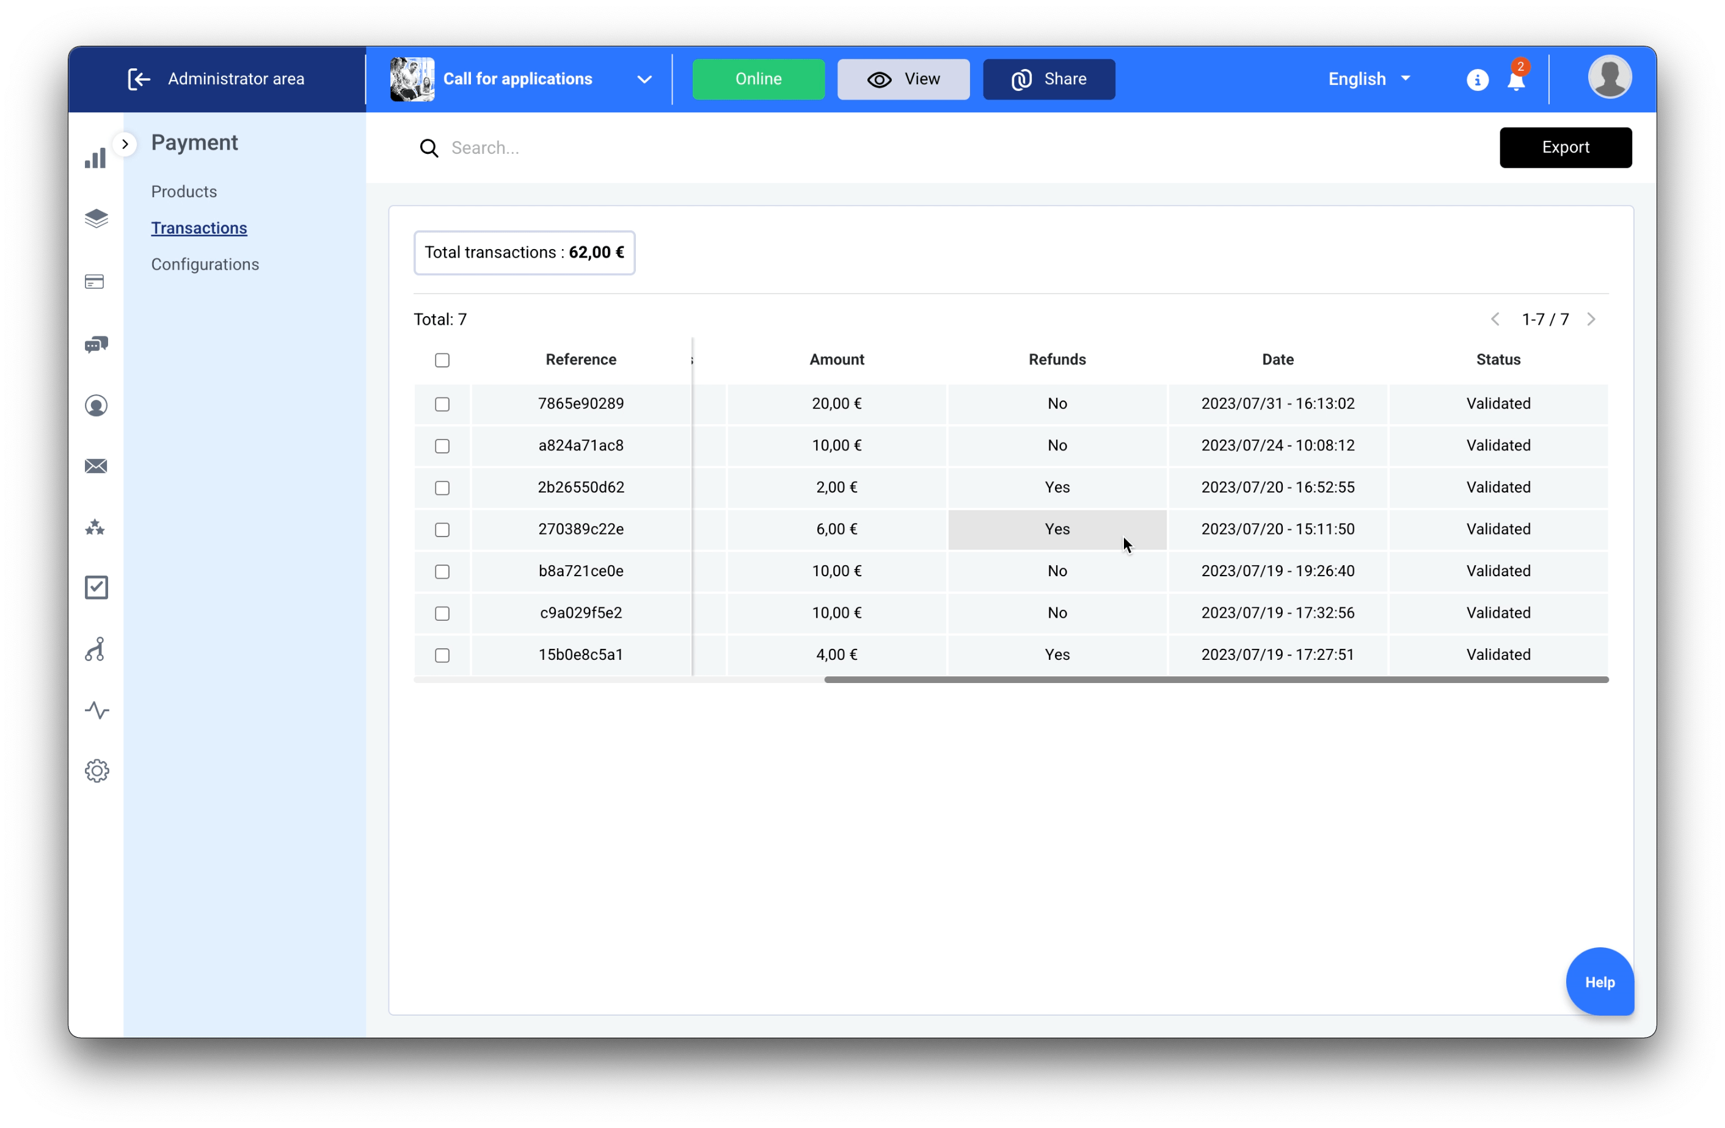
Task: Open the user avatar menu
Action: [1610, 77]
